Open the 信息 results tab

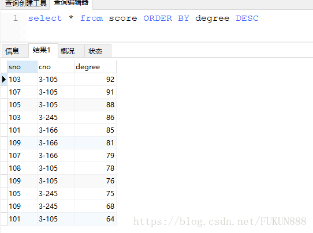[15, 51]
